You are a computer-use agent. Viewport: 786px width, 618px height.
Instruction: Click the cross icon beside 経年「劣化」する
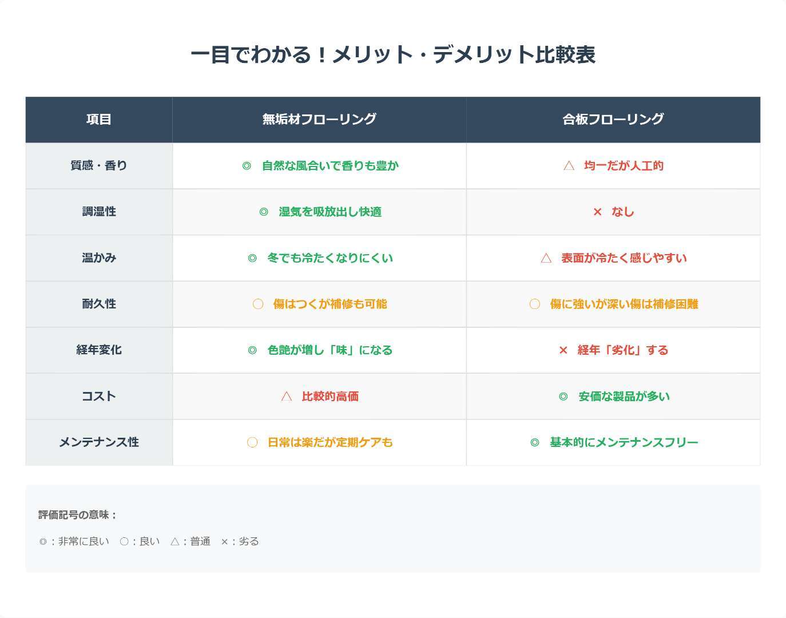(x=563, y=350)
